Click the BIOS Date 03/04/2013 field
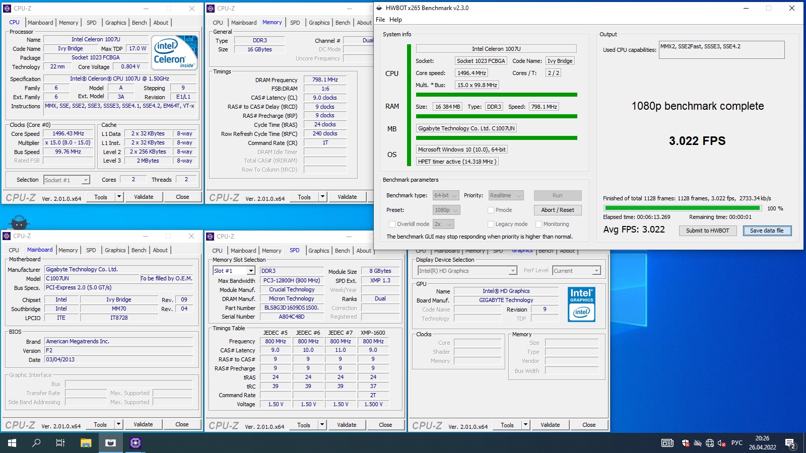The image size is (806, 453). (119, 360)
